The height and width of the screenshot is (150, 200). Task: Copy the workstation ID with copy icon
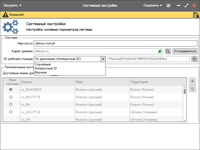(194, 59)
